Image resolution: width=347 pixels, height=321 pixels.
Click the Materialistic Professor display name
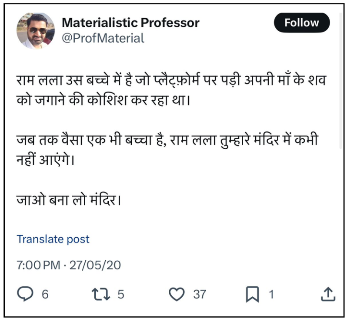click(x=131, y=23)
